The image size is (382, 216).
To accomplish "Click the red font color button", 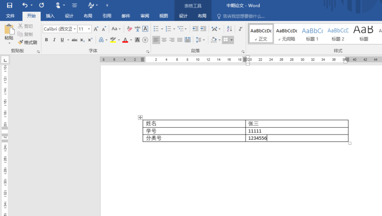I will [x=125, y=40].
